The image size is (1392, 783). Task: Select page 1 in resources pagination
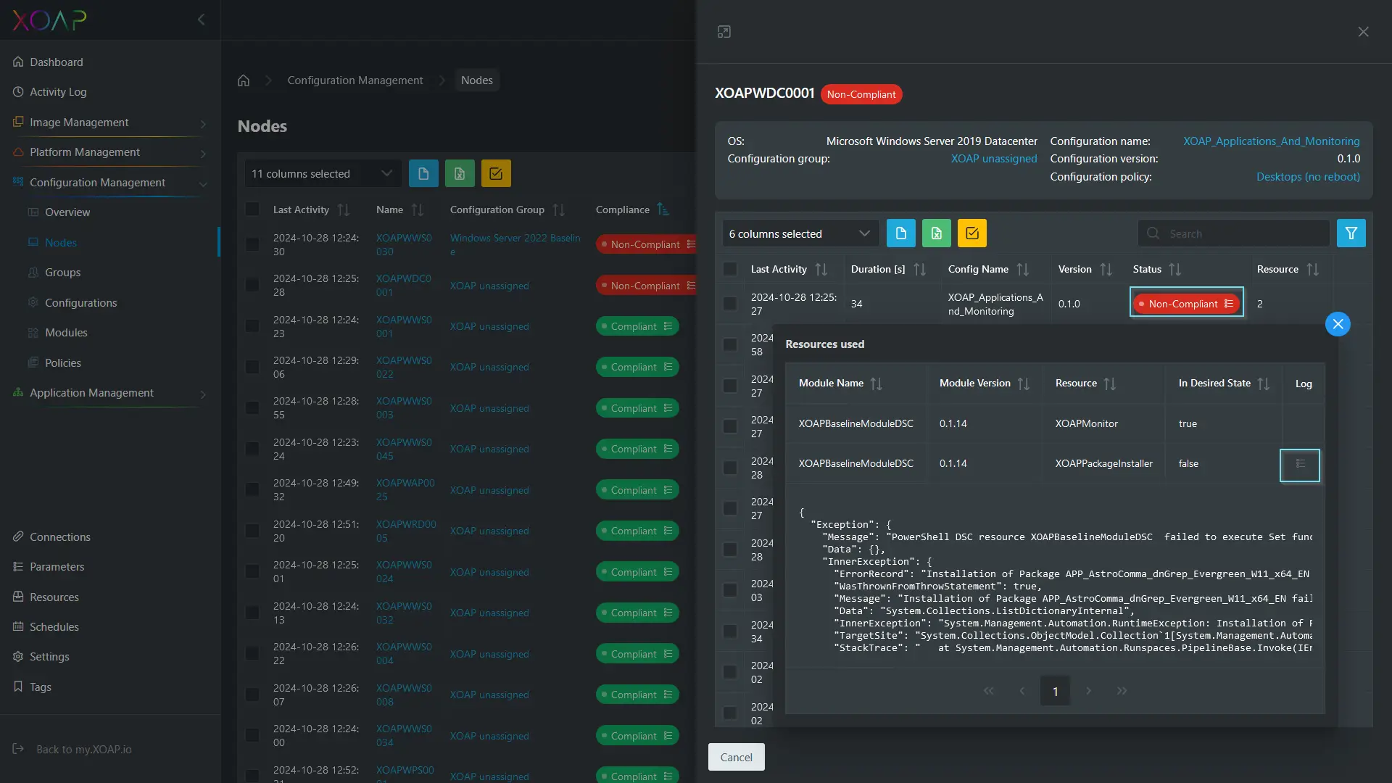click(x=1055, y=691)
